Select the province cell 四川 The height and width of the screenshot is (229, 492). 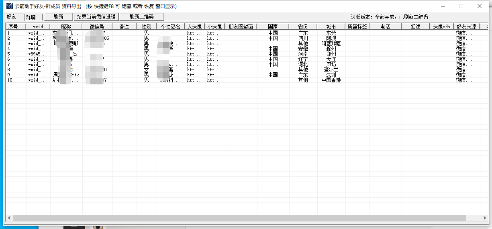click(x=303, y=38)
